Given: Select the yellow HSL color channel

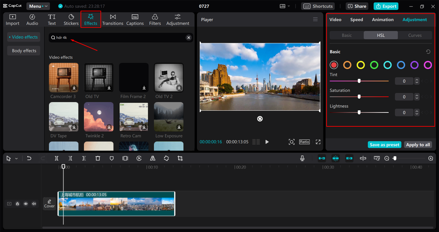Looking at the screenshot, I should [x=360, y=65].
